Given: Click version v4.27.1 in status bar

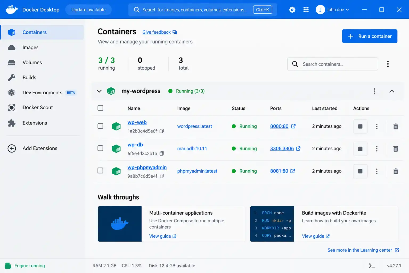Looking at the screenshot, I should coord(394,266).
